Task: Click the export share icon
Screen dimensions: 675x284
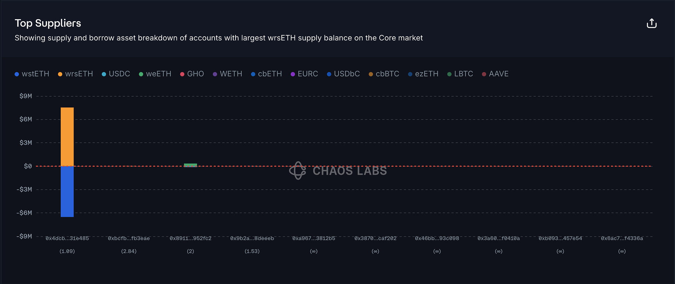Action: (651, 23)
